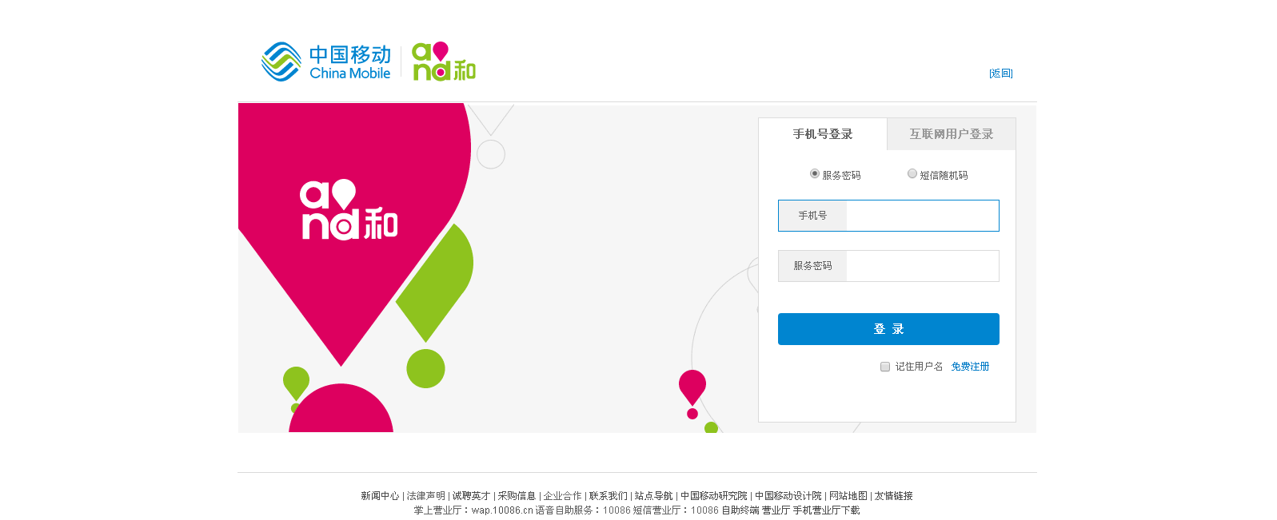
Task: Click the wap.10086.cn address text
Action: [502, 510]
